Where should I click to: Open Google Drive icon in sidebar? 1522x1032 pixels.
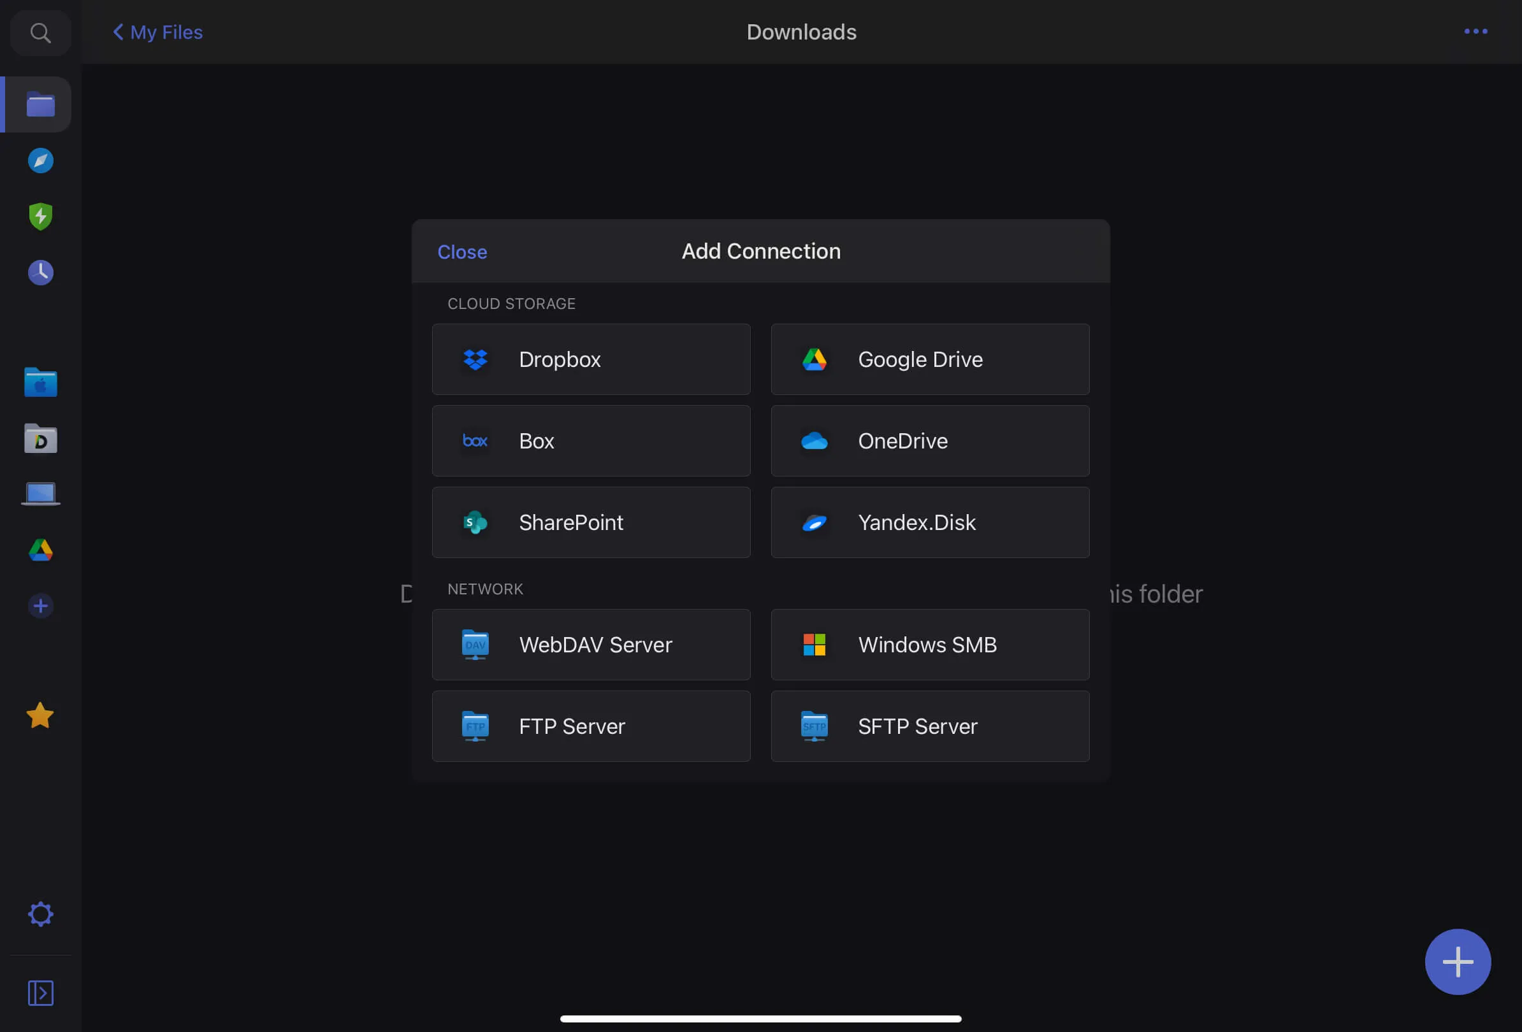tap(40, 550)
